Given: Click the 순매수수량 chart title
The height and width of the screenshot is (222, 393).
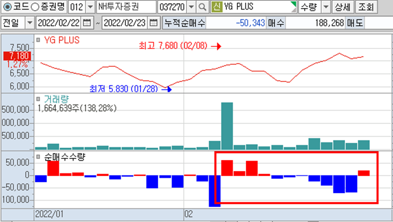Looking at the screenshot, I should (65, 157).
